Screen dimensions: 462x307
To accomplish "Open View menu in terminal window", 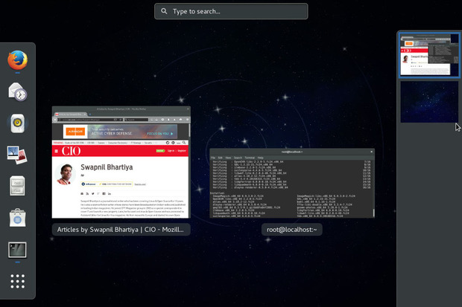I will coord(228,158).
